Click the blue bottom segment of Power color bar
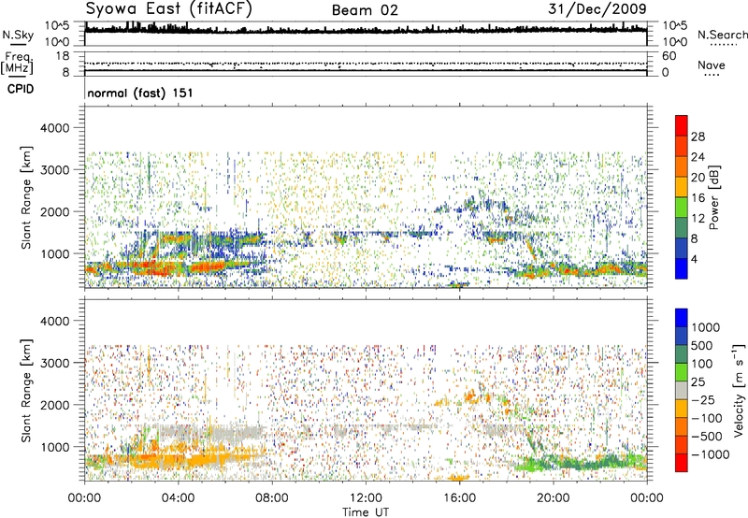 [x=682, y=268]
